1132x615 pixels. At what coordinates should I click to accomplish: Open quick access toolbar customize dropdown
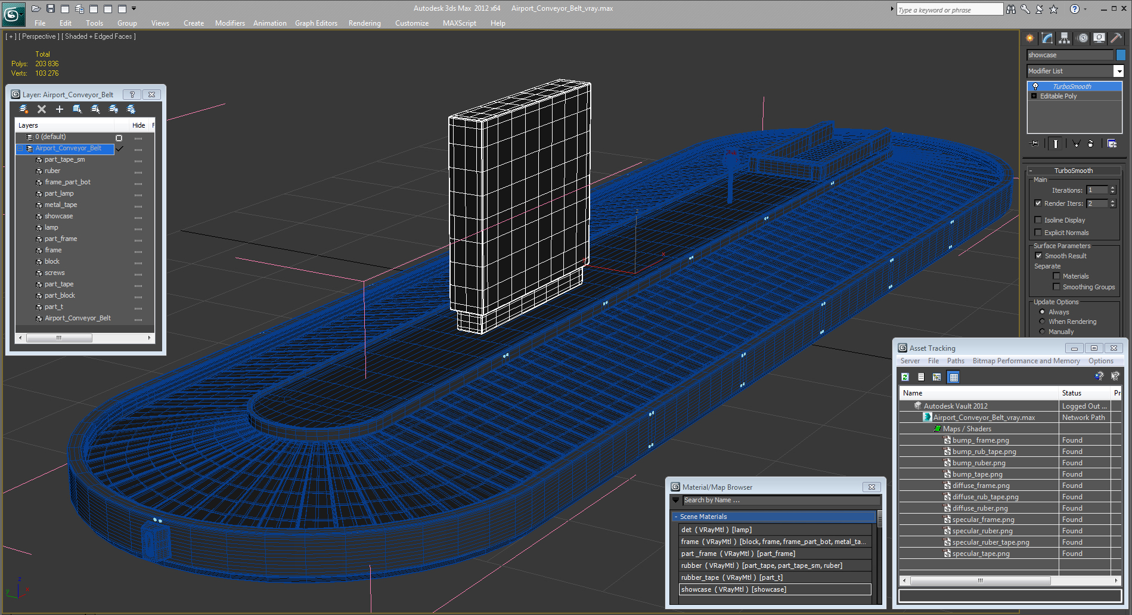click(x=134, y=8)
